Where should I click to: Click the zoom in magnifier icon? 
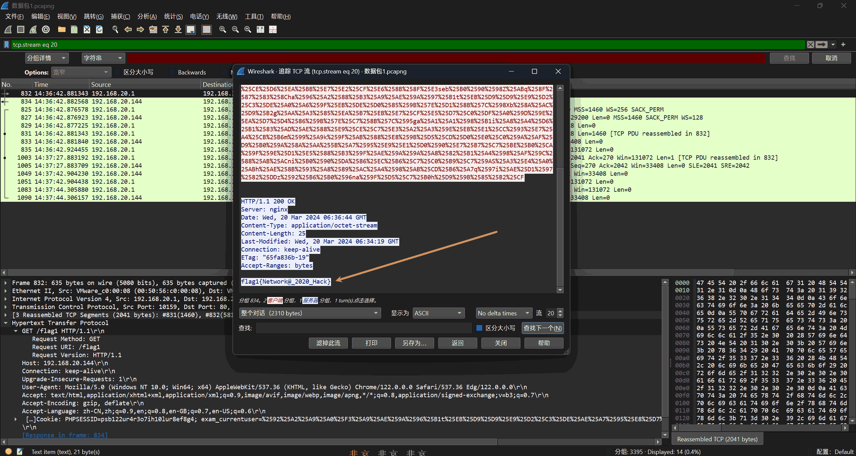[x=222, y=29]
